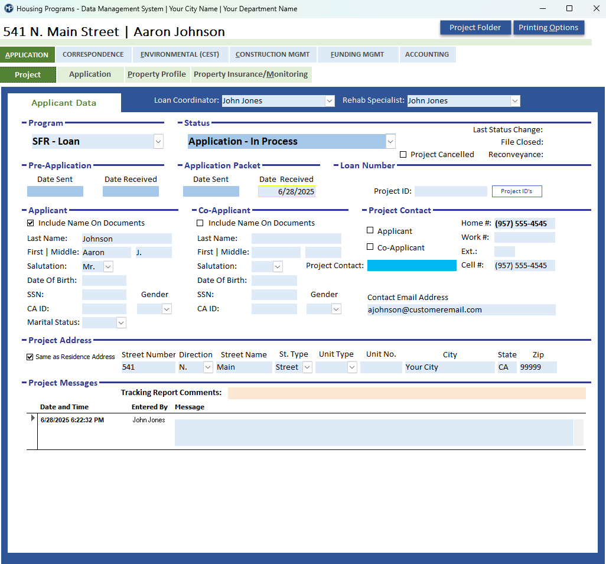The height and width of the screenshot is (564, 606).
Task: Expand the Program SFR - Loan dropdown
Action: (158, 142)
